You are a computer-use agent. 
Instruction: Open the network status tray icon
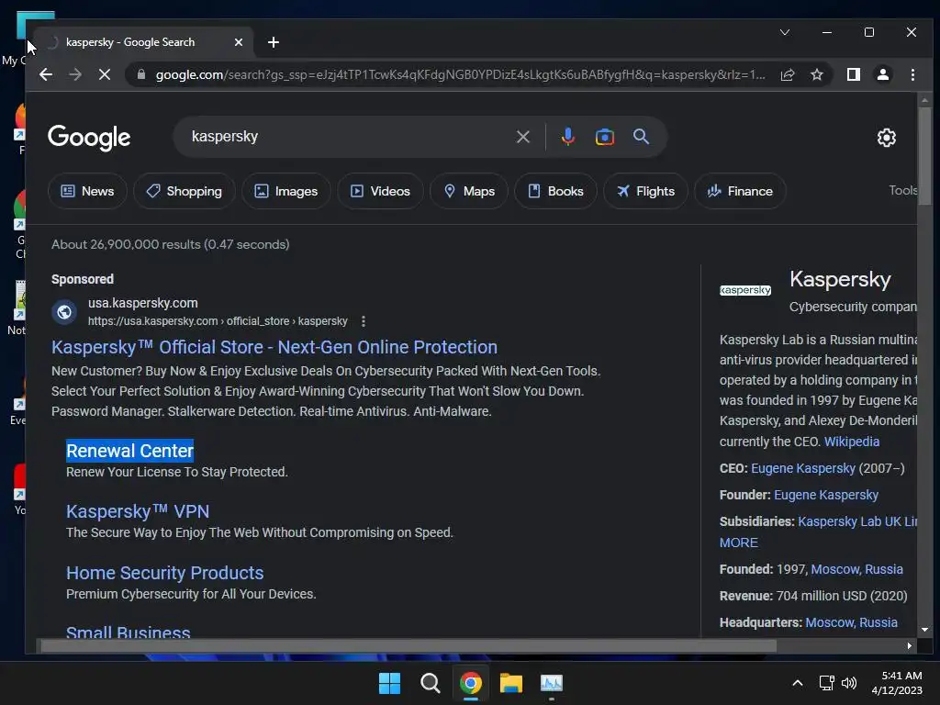click(x=827, y=683)
